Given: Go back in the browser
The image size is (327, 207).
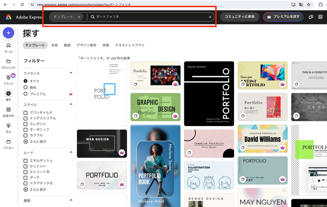Looking at the screenshot, I should pos(5,4).
